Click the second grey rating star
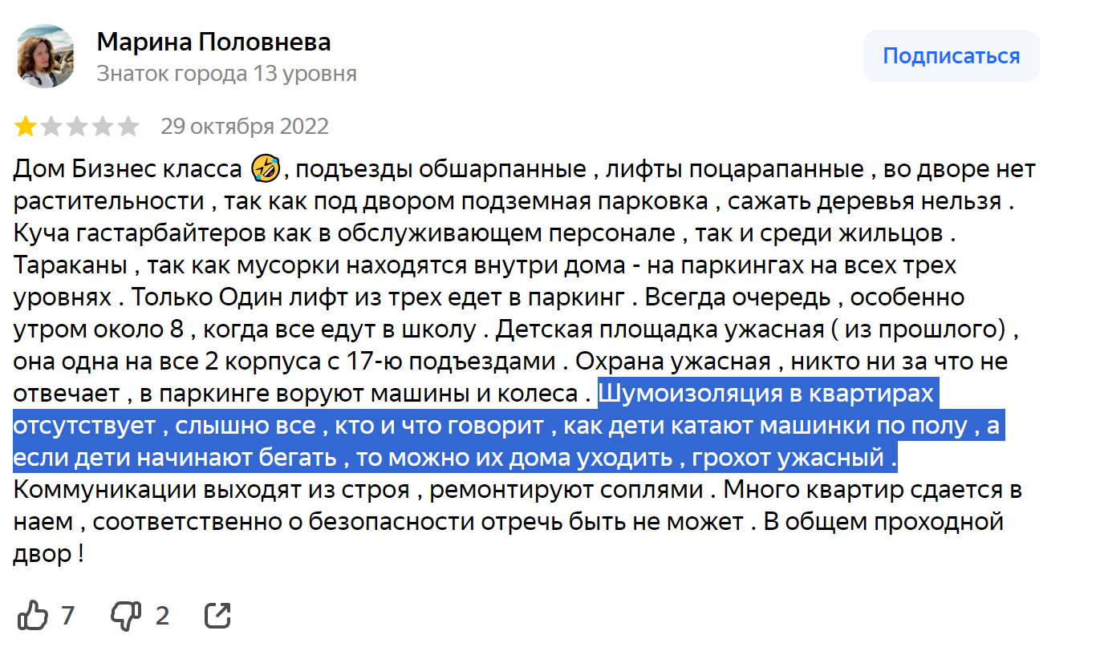Image resolution: width=1100 pixels, height=655 pixels. coord(51,127)
